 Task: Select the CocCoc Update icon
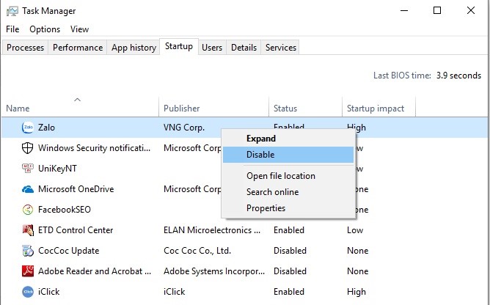(x=28, y=251)
